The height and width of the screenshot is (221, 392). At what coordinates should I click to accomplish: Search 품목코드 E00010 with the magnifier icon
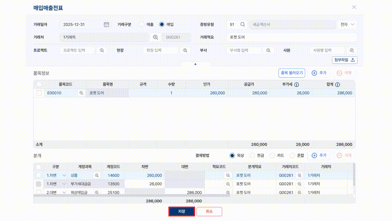[x=81, y=93]
